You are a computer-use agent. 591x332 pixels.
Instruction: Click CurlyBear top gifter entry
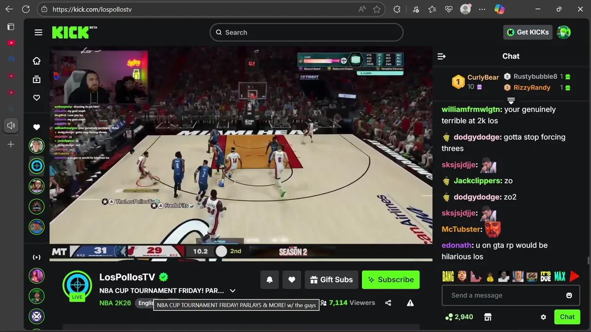click(475, 82)
